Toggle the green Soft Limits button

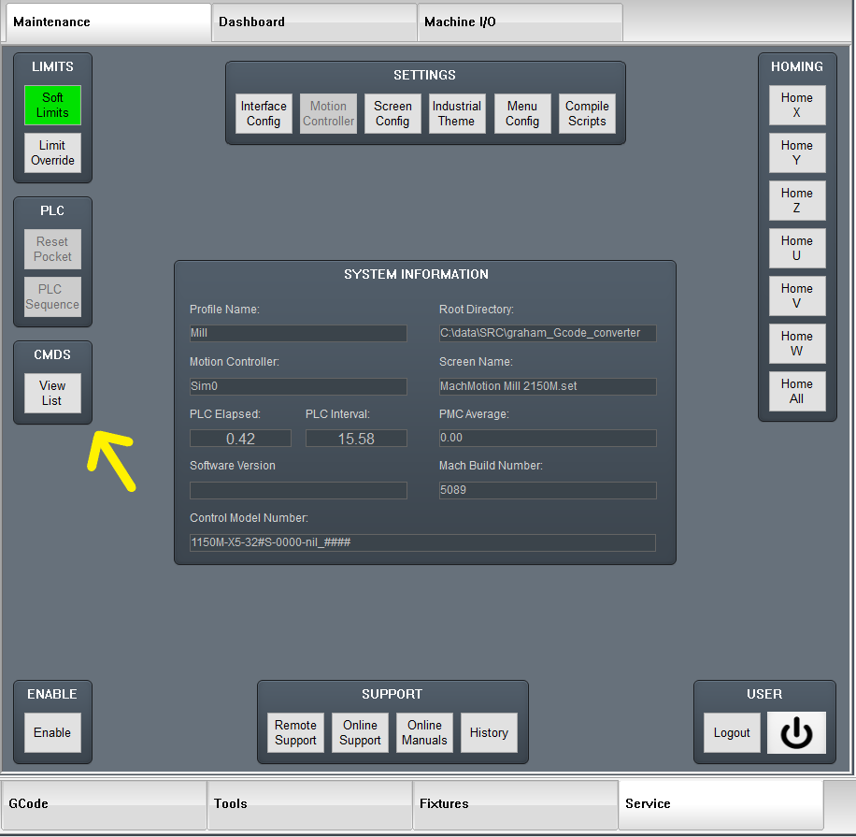[52, 106]
